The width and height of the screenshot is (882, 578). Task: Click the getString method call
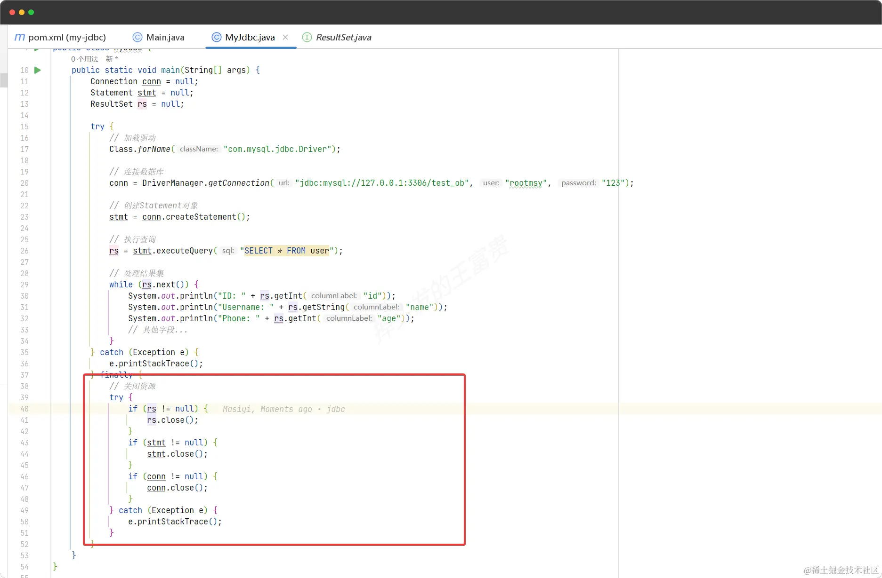[324, 307]
